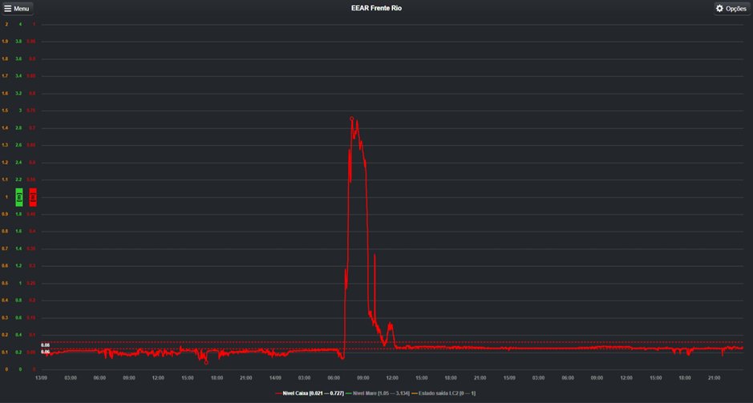Click the red [m] axis unit badge

[x=33, y=197]
